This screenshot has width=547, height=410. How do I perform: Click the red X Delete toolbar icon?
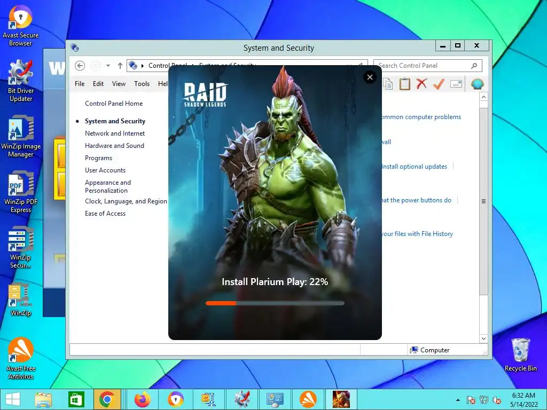click(x=422, y=84)
